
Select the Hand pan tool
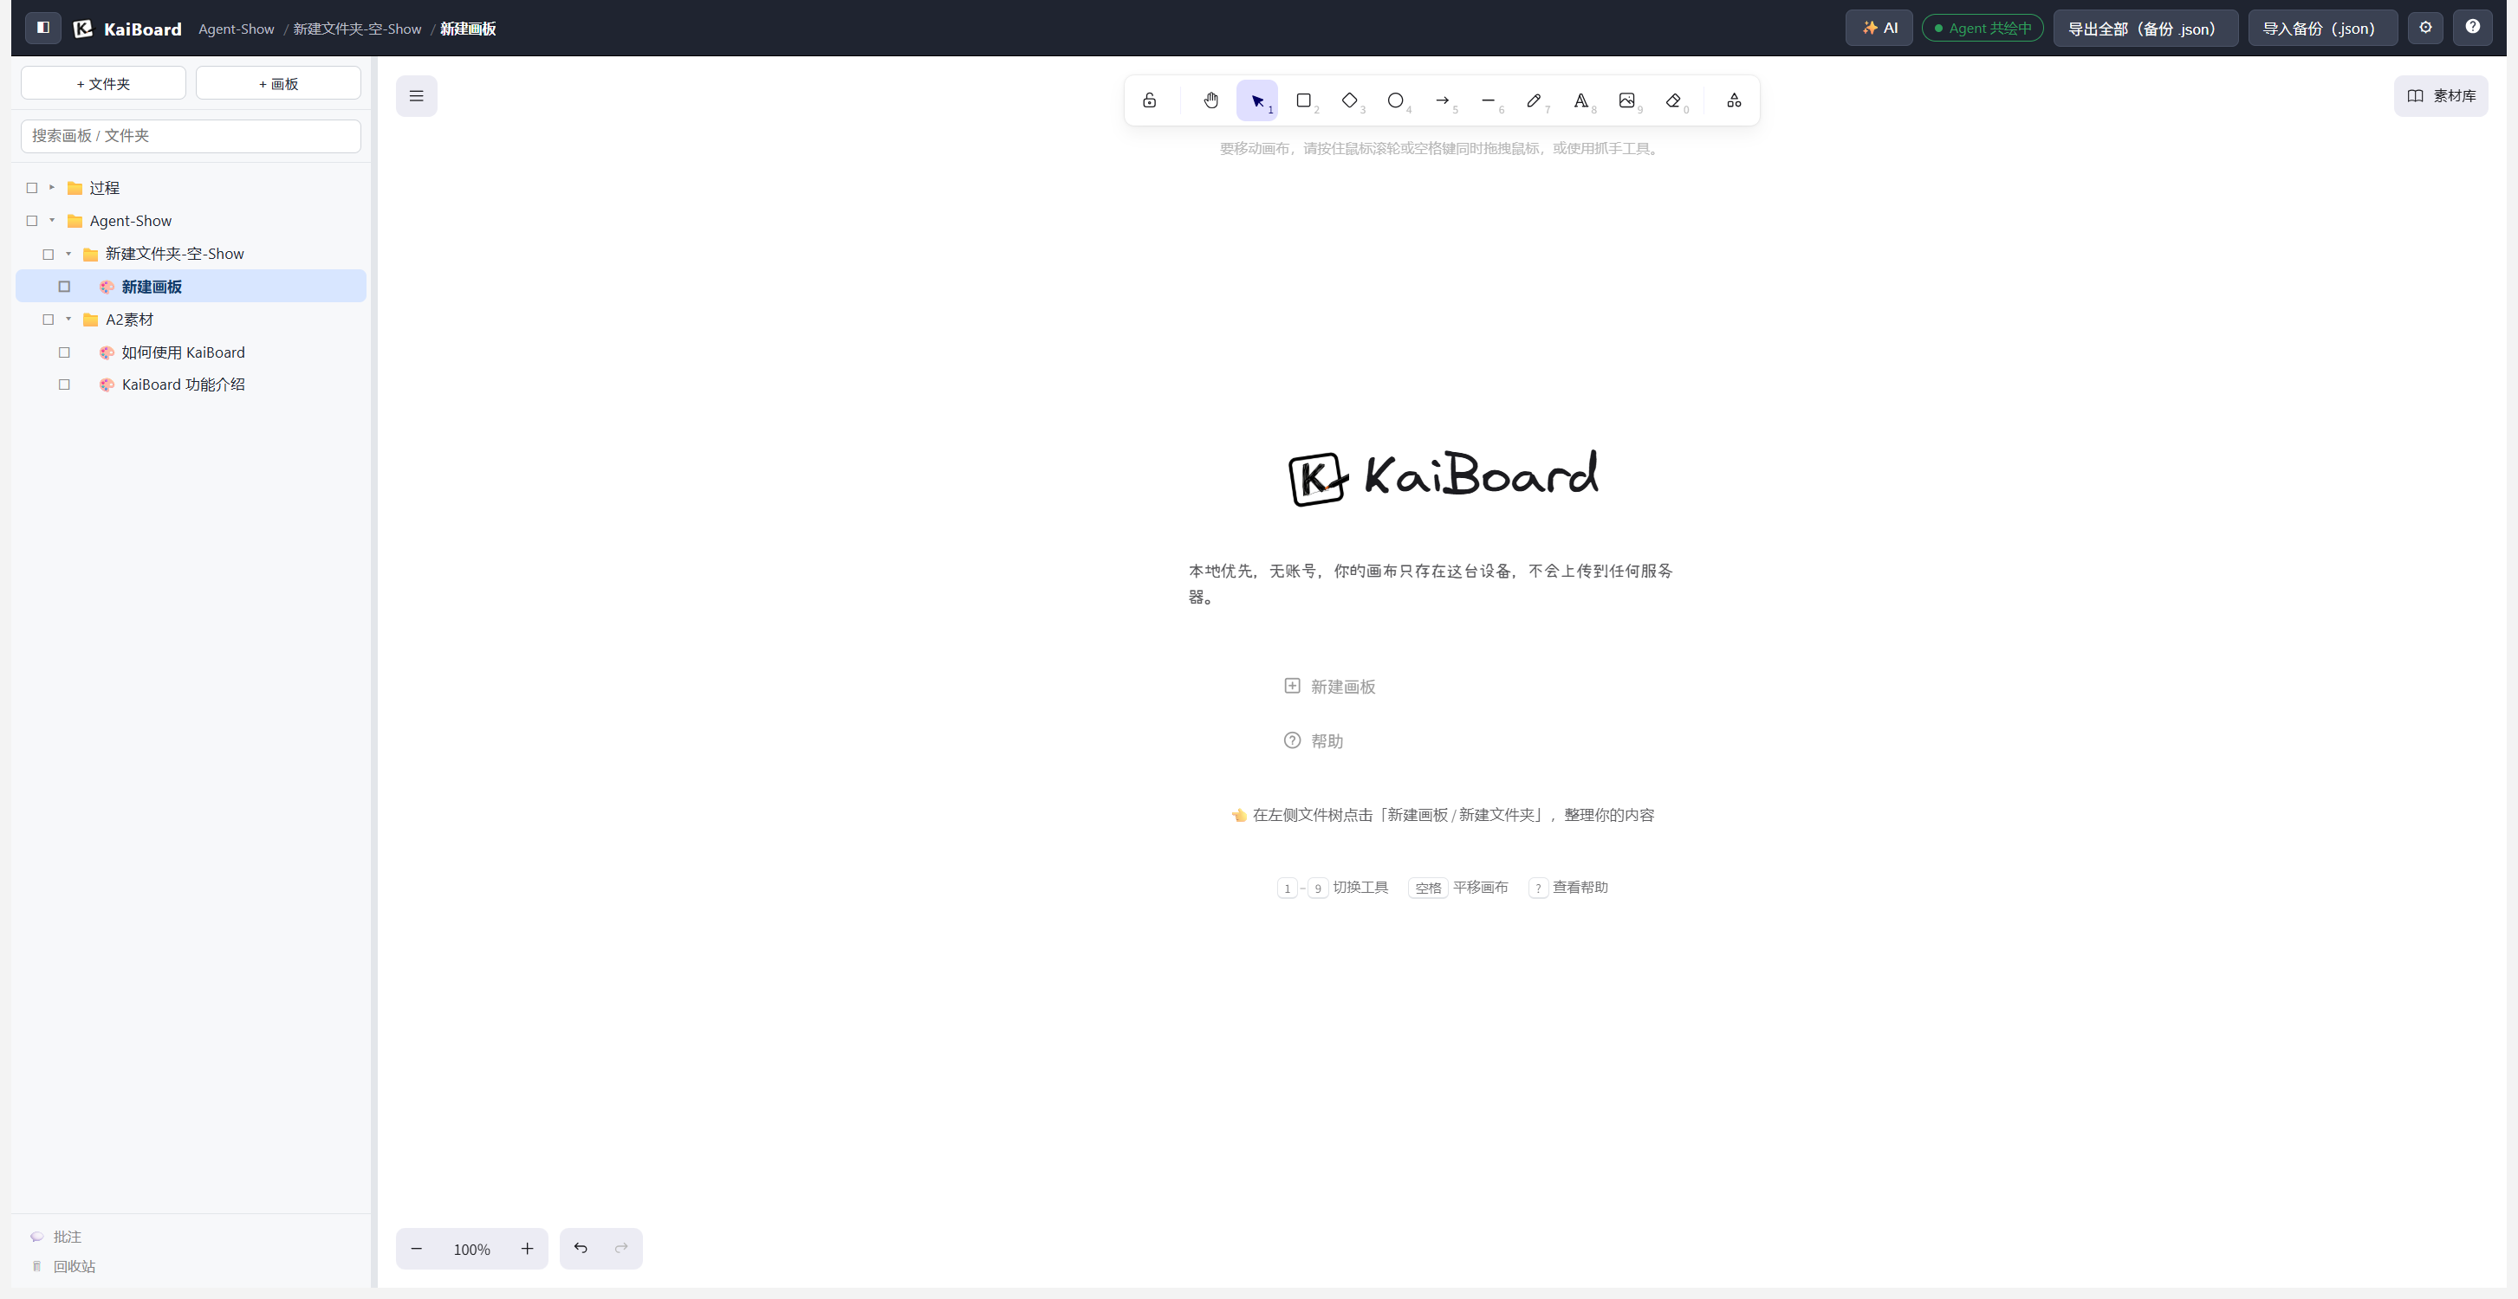1211,100
